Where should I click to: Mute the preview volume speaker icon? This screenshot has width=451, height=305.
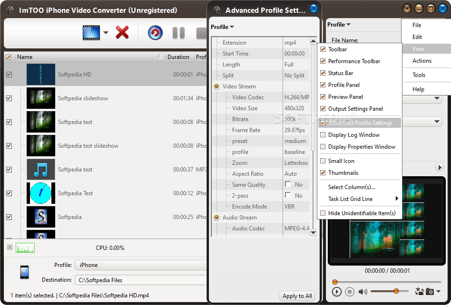363,292
